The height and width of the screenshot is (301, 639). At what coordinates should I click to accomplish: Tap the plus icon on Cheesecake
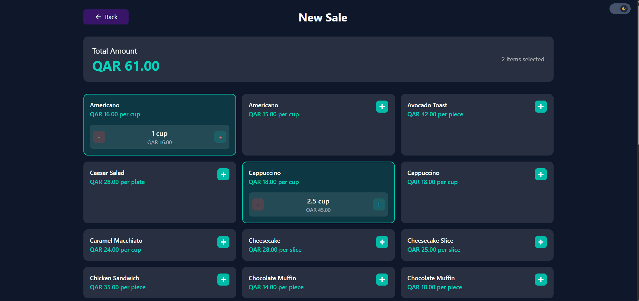(x=382, y=242)
